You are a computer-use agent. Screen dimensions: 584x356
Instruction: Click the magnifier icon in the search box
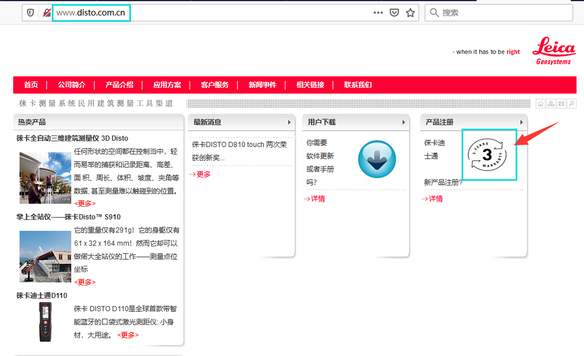point(434,13)
